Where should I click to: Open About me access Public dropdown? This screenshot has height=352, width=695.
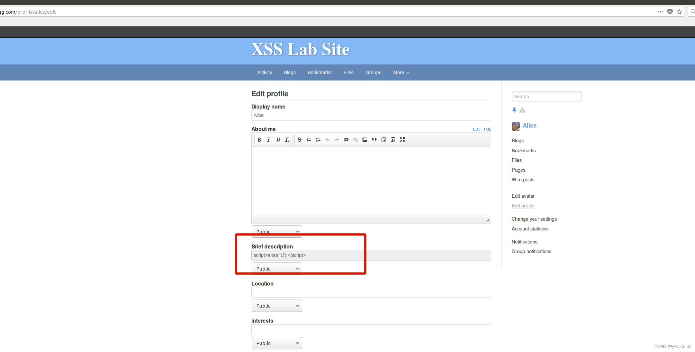pos(277,231)
